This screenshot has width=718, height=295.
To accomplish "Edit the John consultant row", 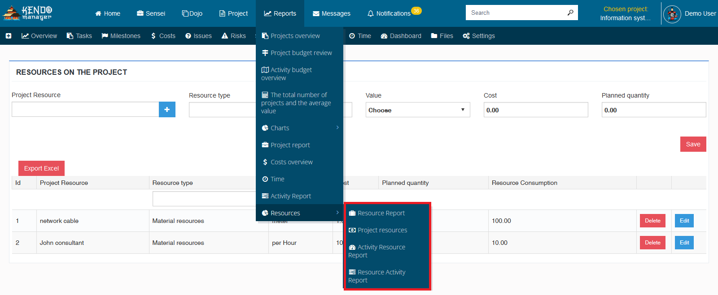I will tap(684, 243).
